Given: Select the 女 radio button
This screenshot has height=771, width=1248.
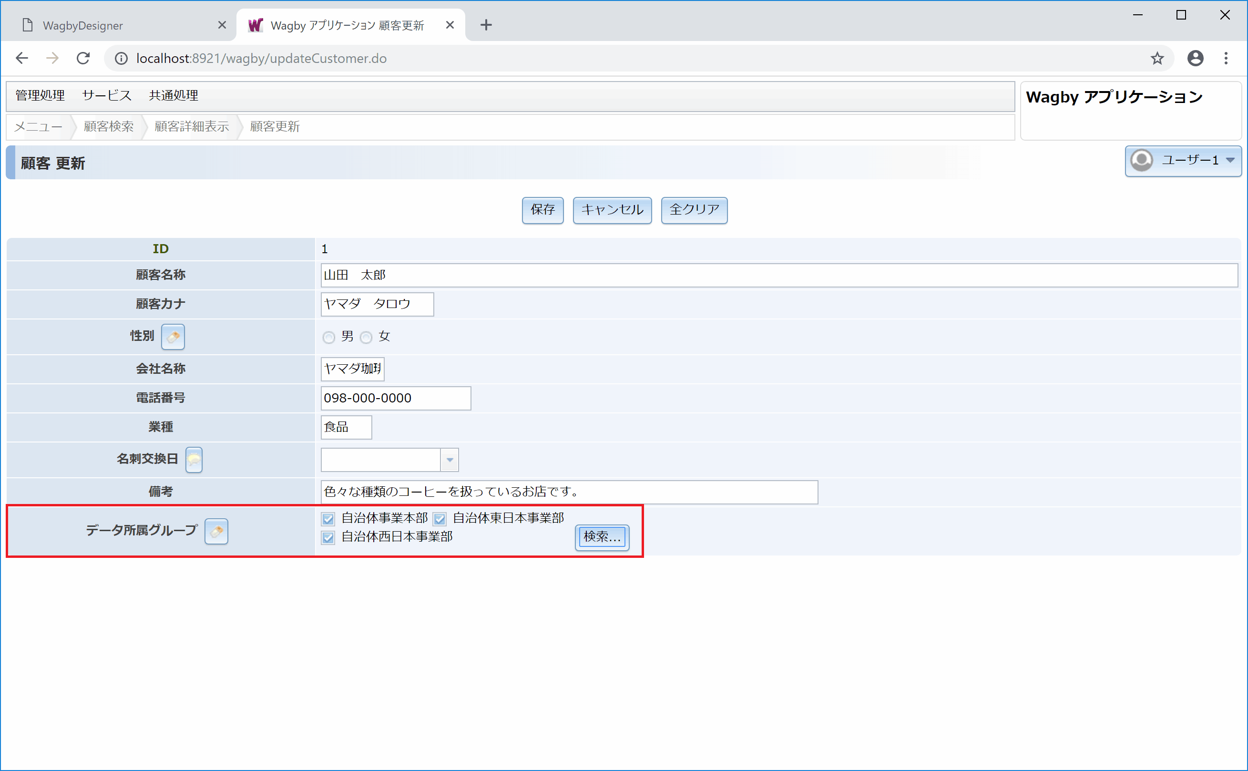Looking at the screenshot, I should pos(366,338).
